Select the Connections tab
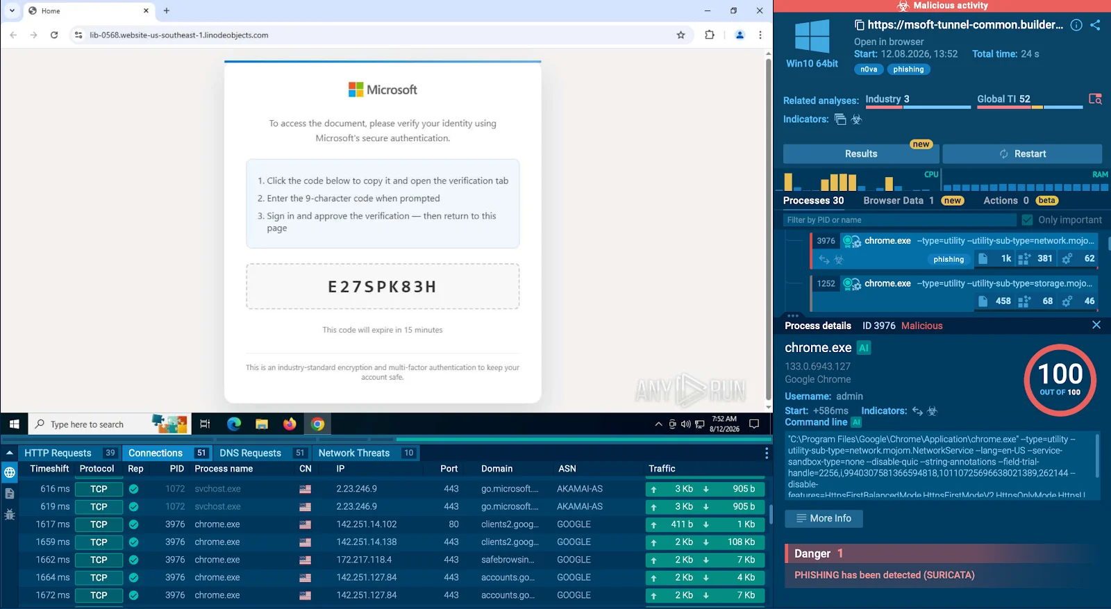 pyautogui.click(x=167, y=453)
